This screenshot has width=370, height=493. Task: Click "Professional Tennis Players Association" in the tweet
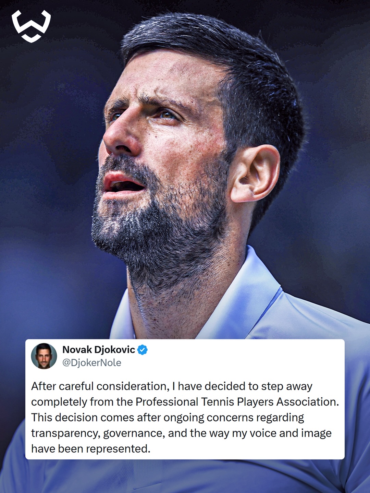click(x=236, y=402)
